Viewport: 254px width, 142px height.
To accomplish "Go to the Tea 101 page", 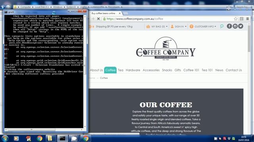I will point(207,70).
